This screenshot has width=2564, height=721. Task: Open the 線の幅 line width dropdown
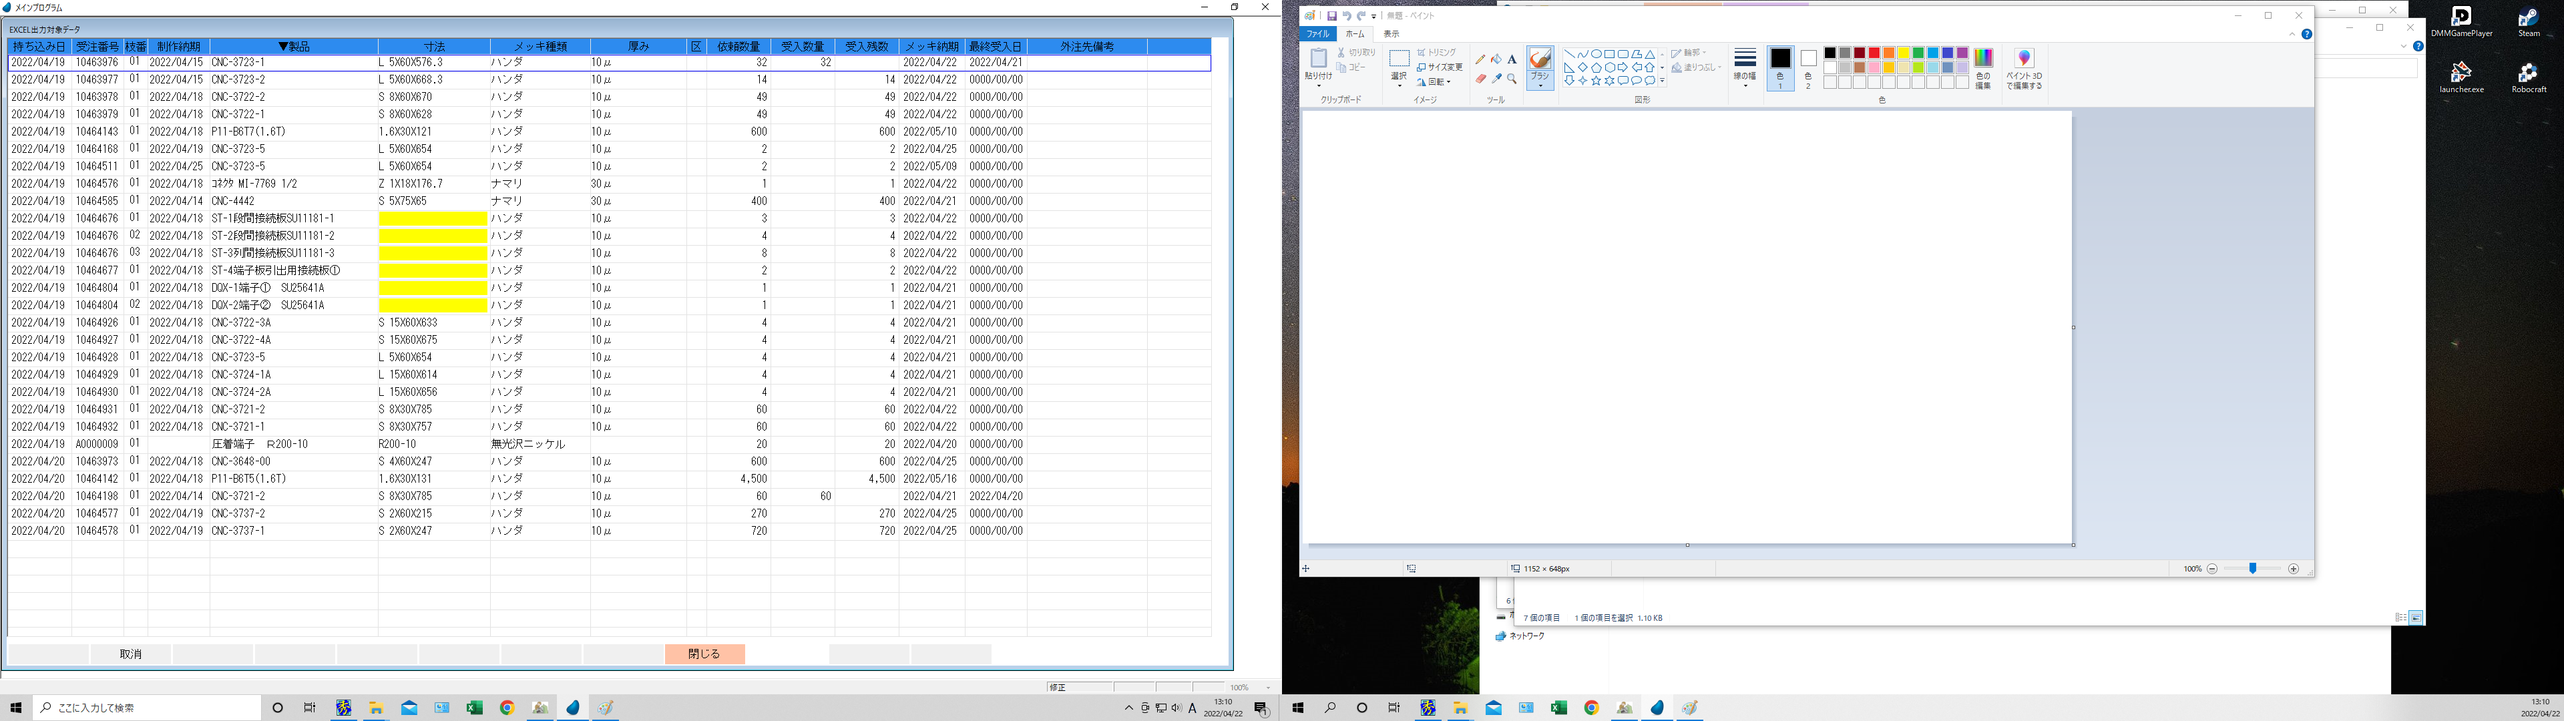coord(1745,67)
